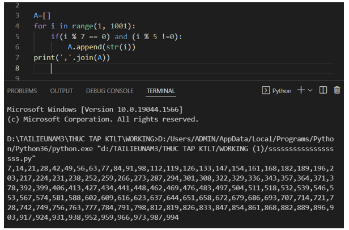Open the OUTPUT panel tab
The image size is (349, 230).
pos(61,91)
